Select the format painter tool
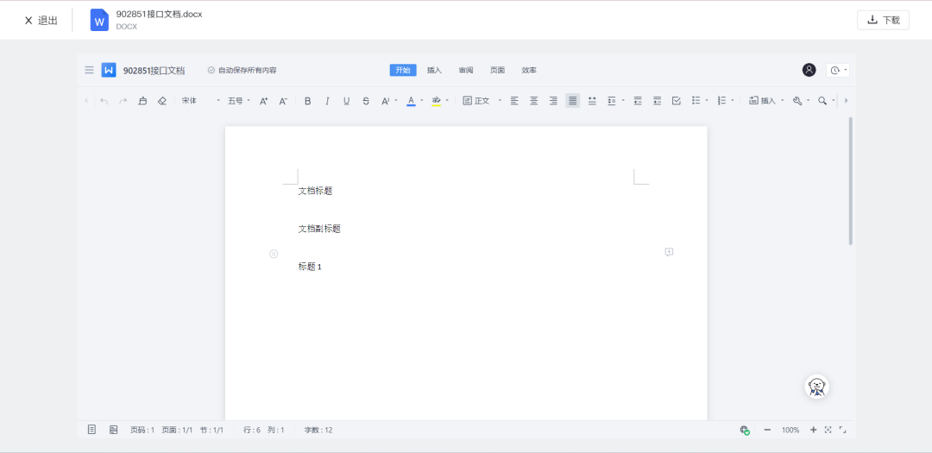 [142, 101]
